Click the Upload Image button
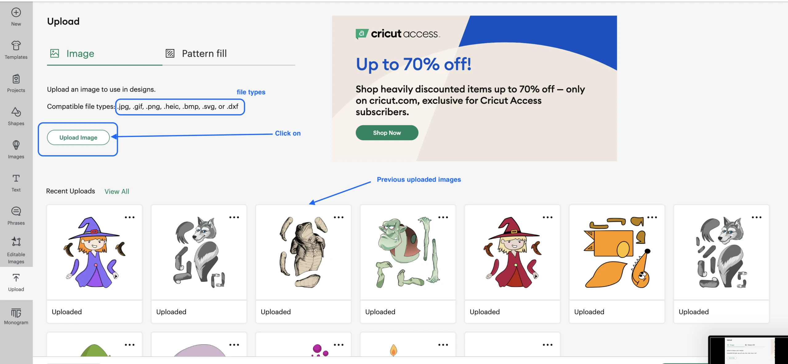Viewport: 788px width, 364px height. [78, 137]
